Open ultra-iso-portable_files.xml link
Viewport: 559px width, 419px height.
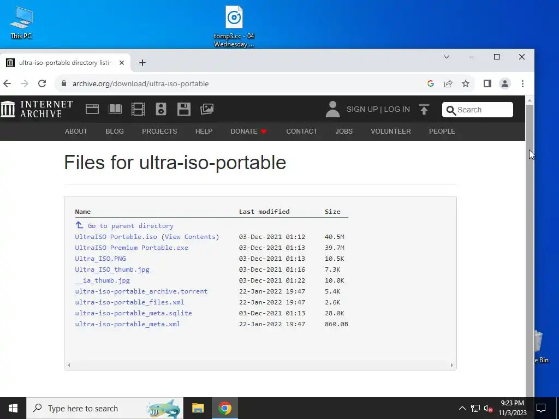129,302
